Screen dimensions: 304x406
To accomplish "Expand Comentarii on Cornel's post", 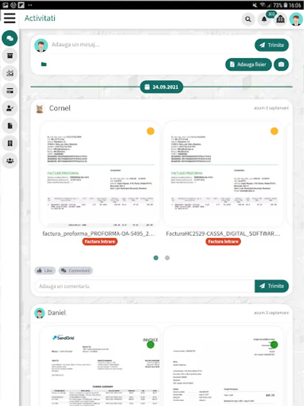I will [x=76, y=271].
